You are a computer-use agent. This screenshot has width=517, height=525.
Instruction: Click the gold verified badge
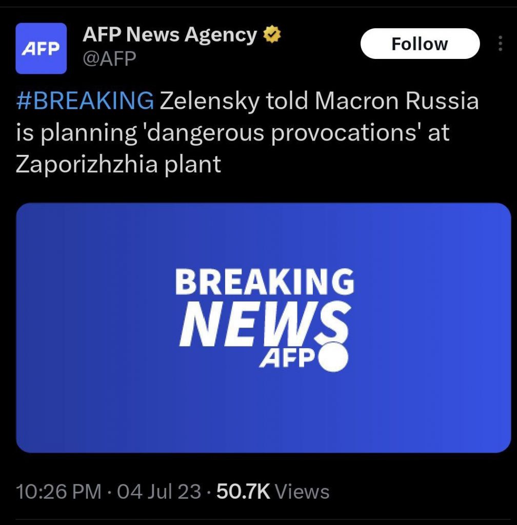(x=272, y=35)
